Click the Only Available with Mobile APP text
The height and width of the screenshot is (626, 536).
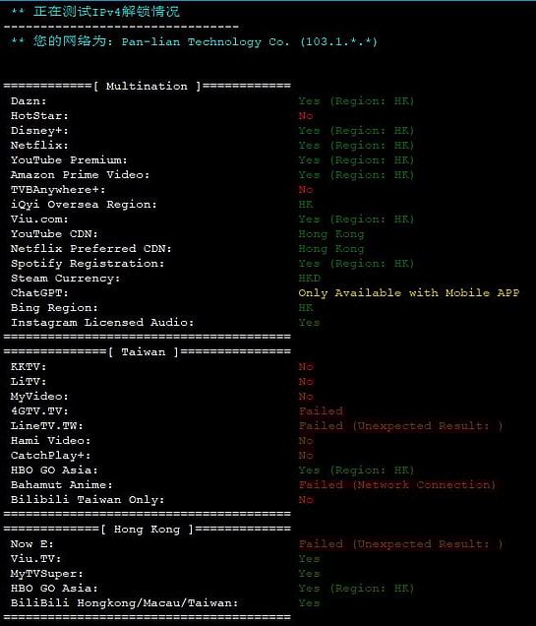409,292
